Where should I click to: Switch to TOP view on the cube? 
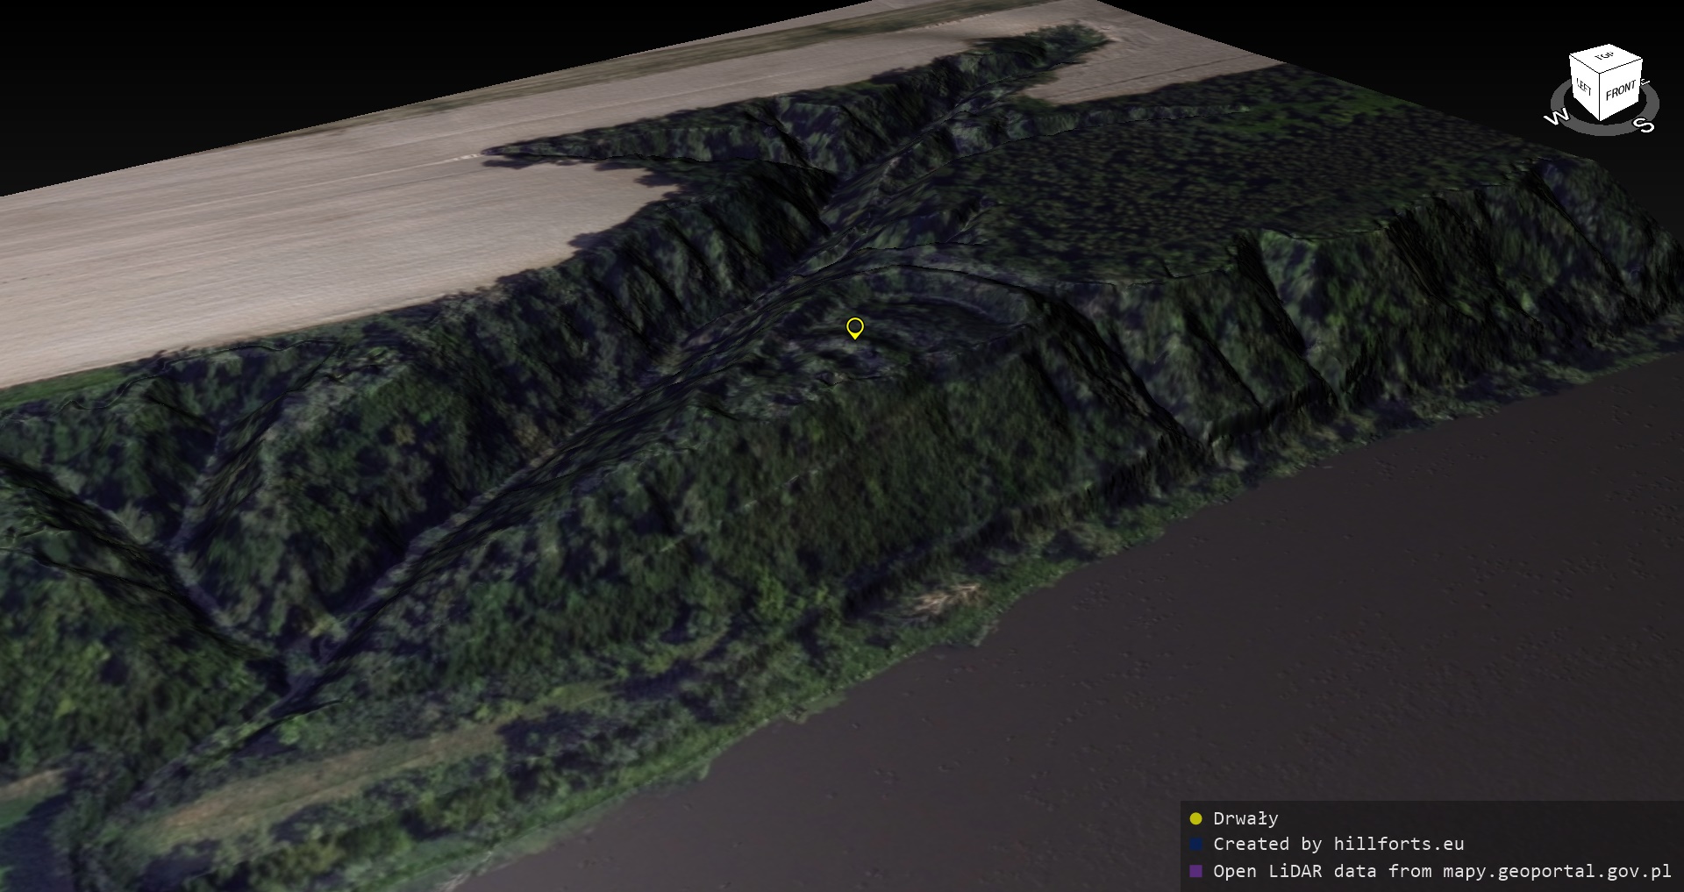[x=1605, y=57]
